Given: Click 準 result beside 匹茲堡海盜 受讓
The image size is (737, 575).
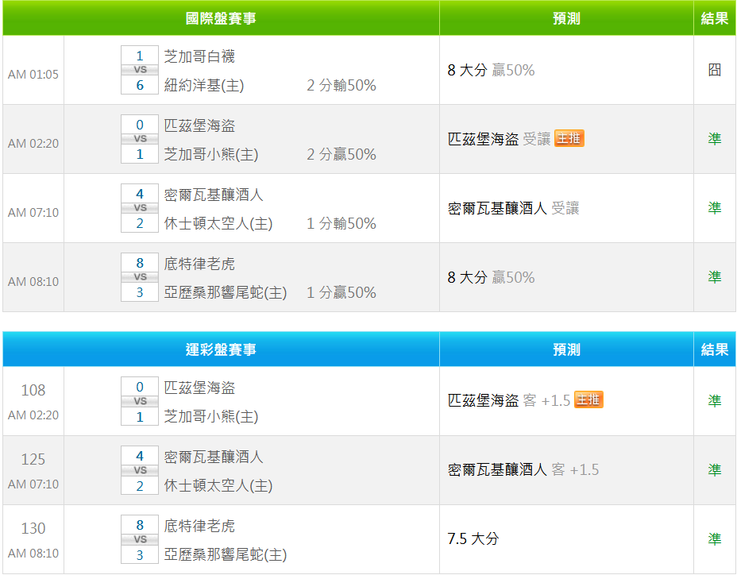Looking at the screenshot, I should [x=715, y=139].
